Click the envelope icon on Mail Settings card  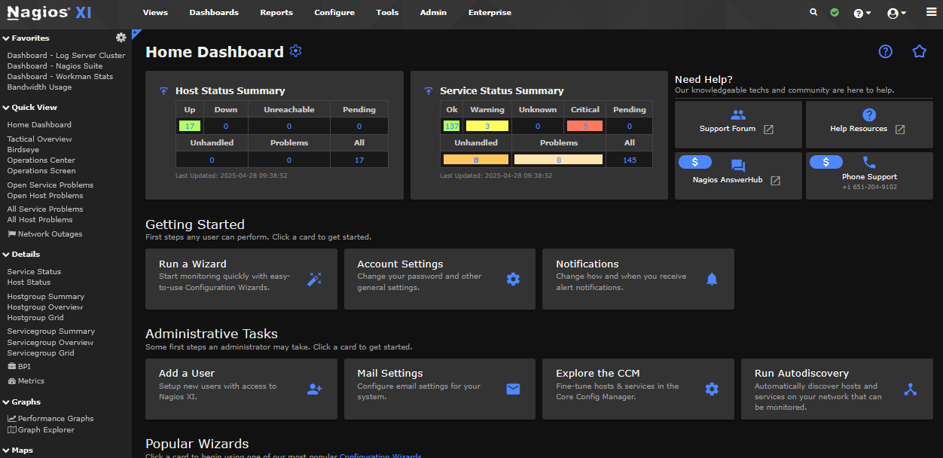[513, 389]
